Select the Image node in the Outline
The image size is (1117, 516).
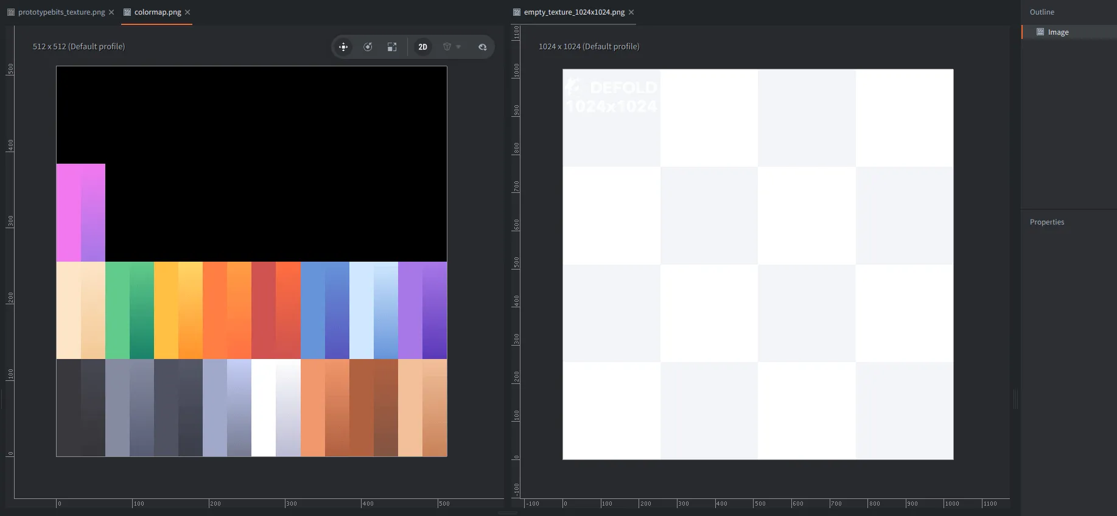[1069, 32]
